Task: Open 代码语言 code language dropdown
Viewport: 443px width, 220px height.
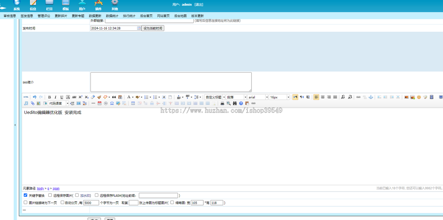Action: pos(58,104)
